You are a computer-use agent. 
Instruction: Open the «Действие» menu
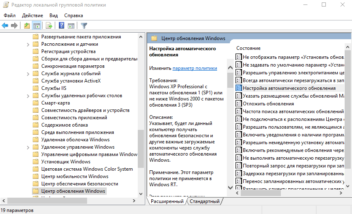(32, 16)
